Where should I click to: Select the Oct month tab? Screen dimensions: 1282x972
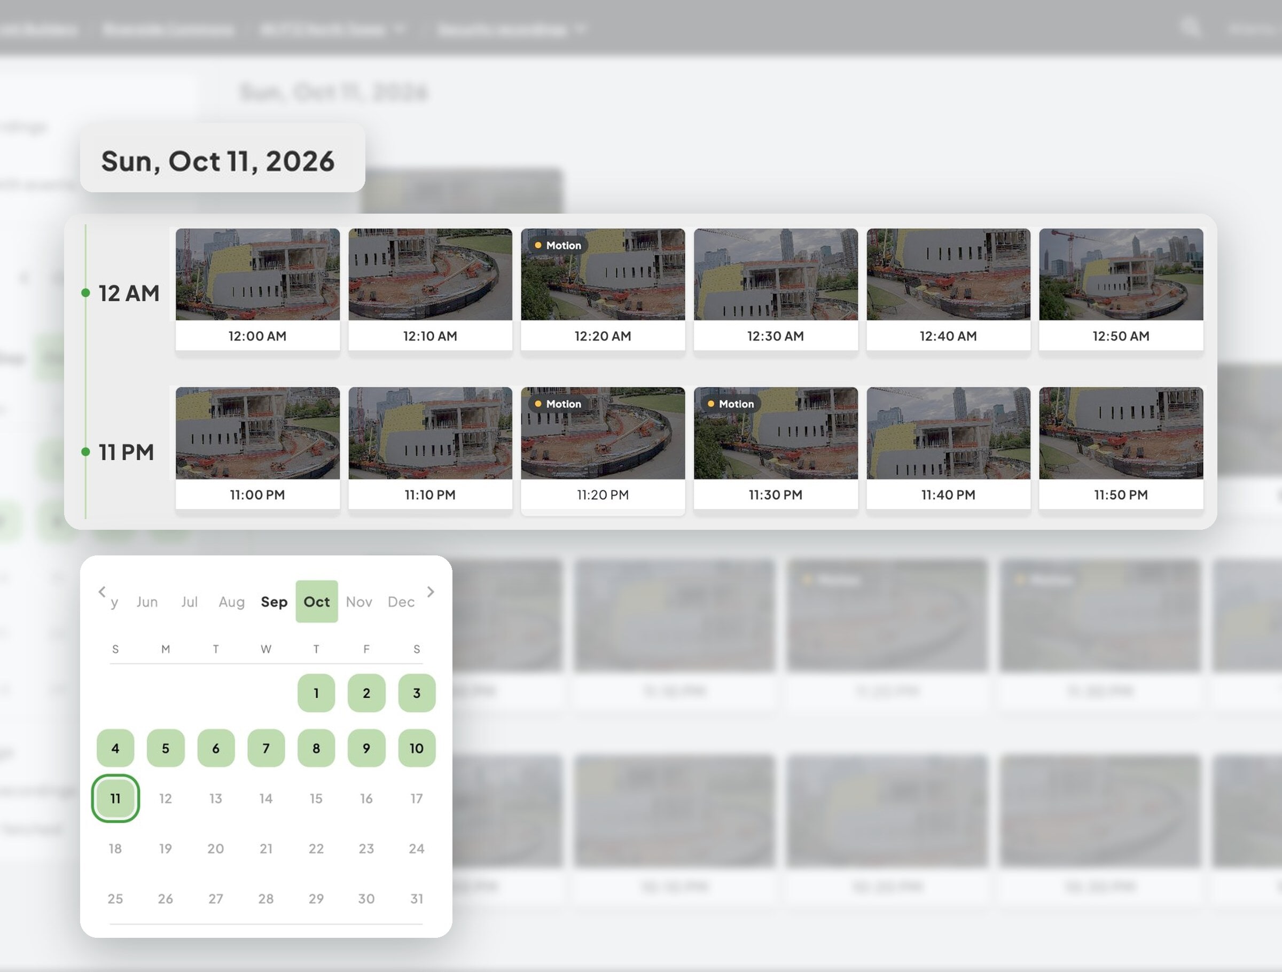tap(316, 602)
